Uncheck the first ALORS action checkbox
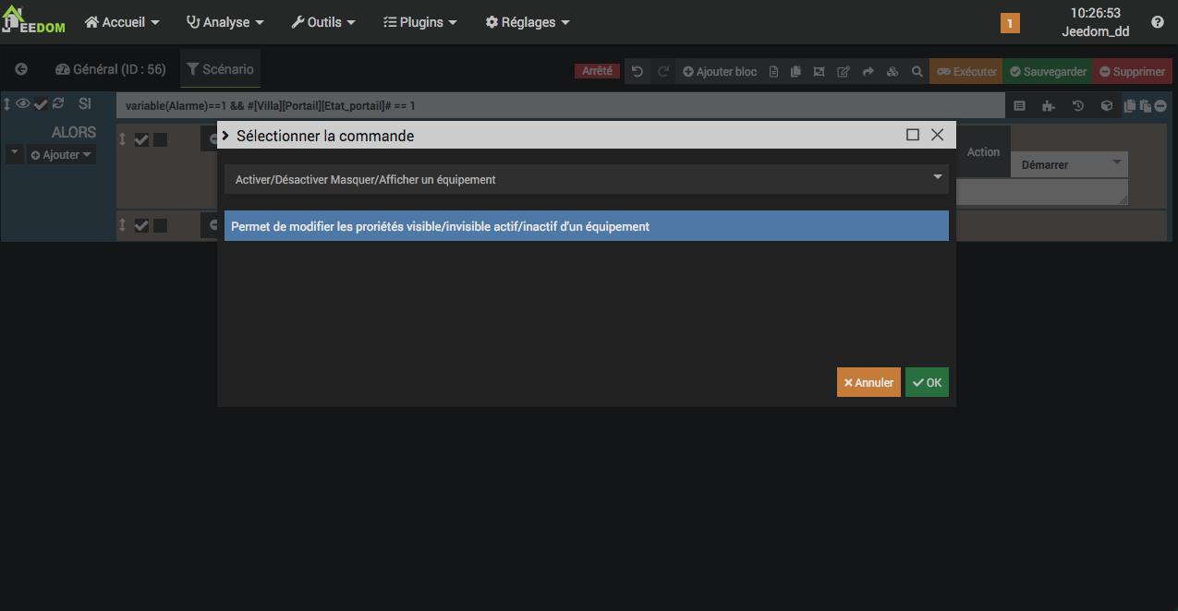1178x611 pixels. click(x=141, y=139)
